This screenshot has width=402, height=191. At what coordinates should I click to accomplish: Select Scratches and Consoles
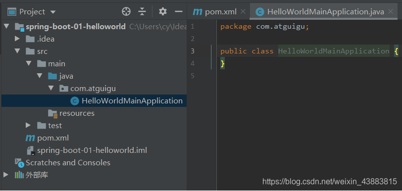click(x=68, y=162)
